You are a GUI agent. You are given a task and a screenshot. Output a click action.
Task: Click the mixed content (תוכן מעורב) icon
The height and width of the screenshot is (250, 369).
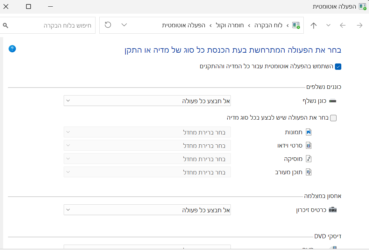[308, 172]
